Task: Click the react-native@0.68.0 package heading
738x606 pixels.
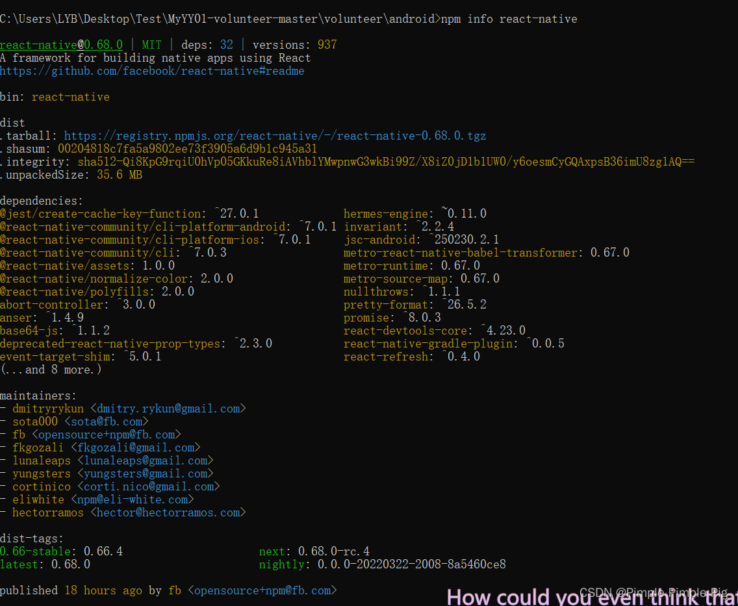Action: point(61,45)
